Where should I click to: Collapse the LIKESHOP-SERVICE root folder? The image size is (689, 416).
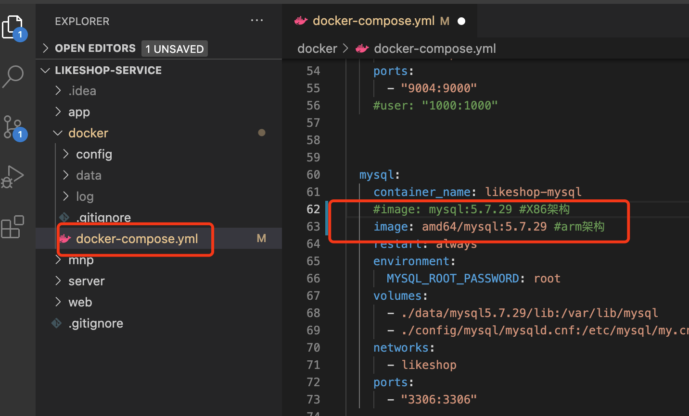46,70
